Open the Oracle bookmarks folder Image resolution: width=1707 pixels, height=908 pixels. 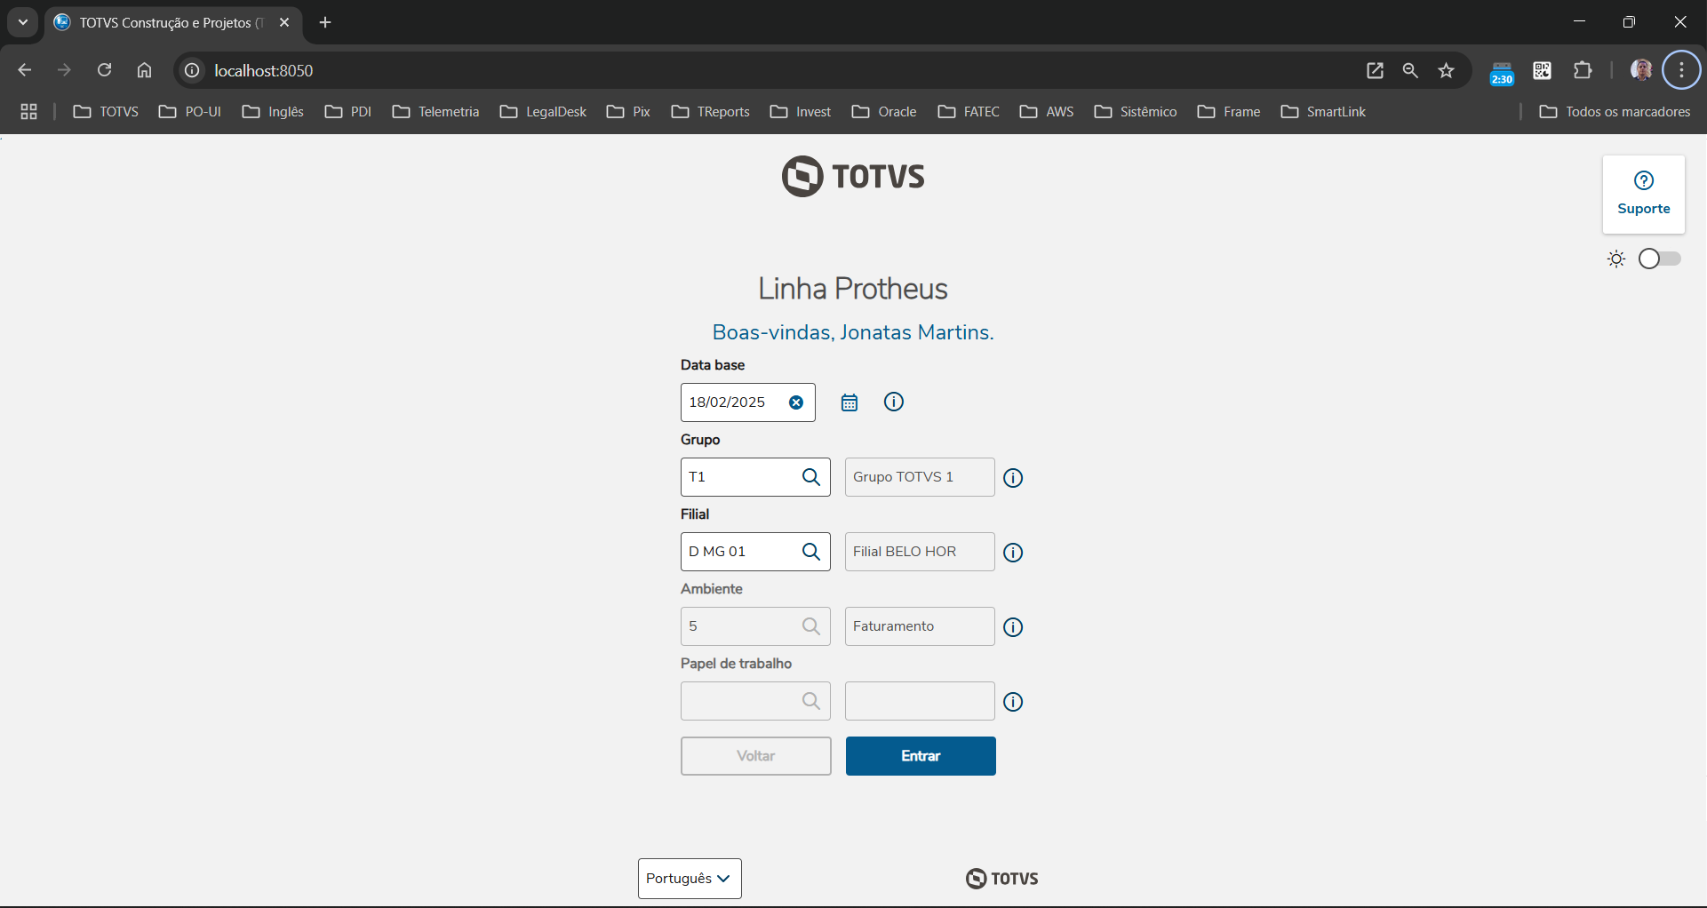coord(885,112)
